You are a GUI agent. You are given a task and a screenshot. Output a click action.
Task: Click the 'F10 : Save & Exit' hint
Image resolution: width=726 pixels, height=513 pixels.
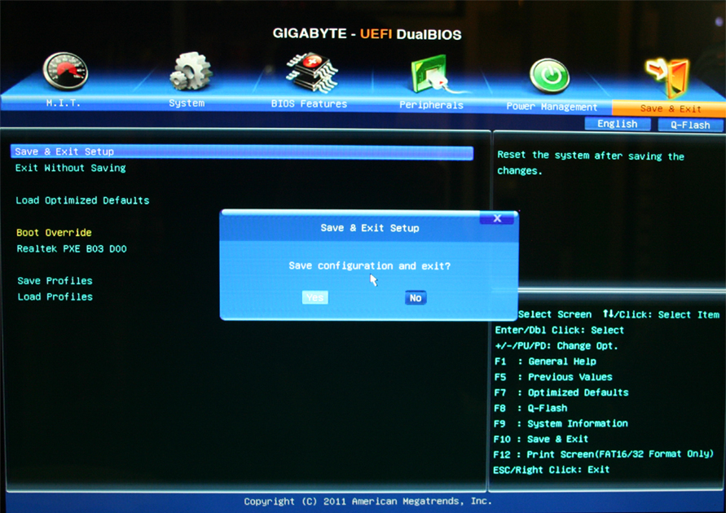[541, 439]
